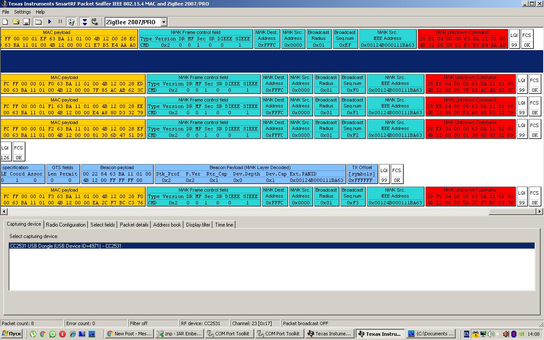Image resolution: width=544 pixels, height=340 pixels.
Task: Click the Channel: 23 [0x17] status entry
Action: point(255,323)
